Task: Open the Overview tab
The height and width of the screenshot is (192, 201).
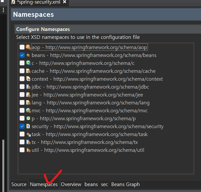Action: point(71,184)
